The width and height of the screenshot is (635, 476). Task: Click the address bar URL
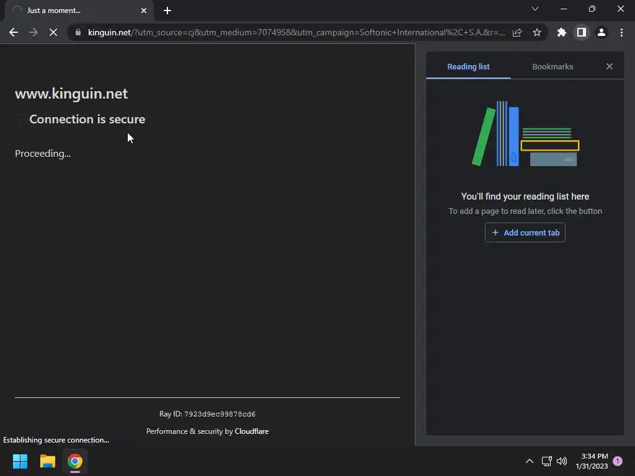pyautogui.click(x=296, y=32)
